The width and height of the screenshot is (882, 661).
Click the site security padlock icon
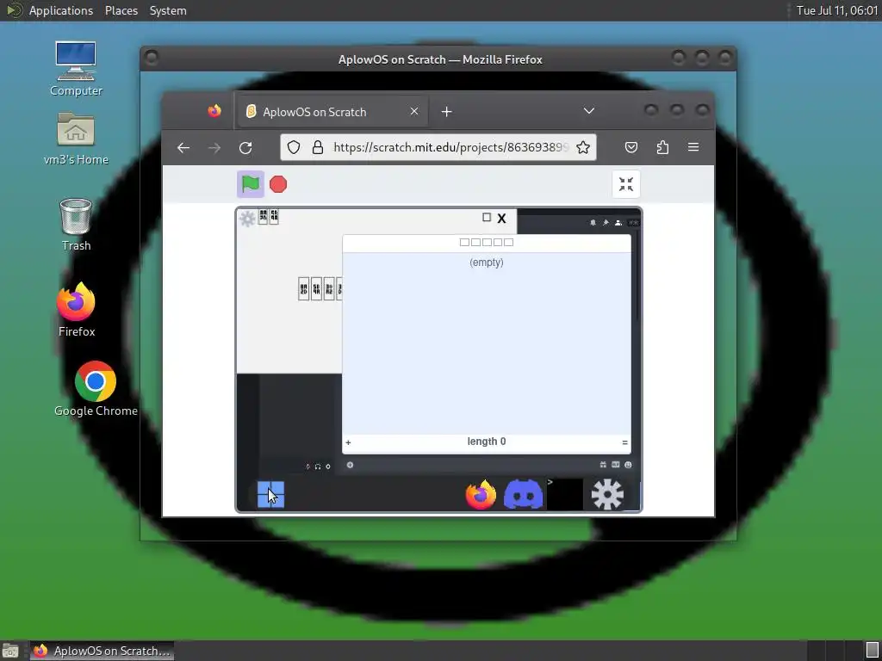coord(318,147)
